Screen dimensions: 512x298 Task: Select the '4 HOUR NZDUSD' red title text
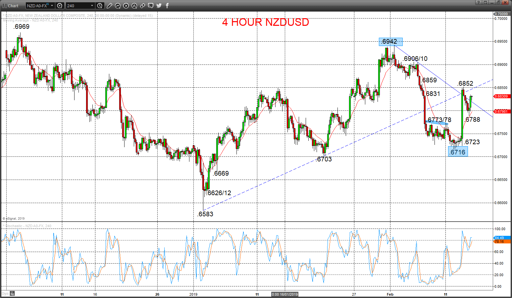(x=266, y=22)
